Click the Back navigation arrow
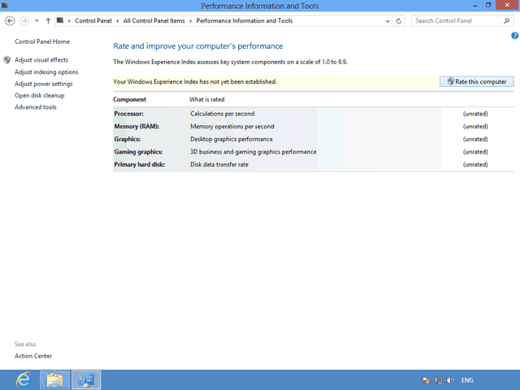The image size is (520, 390). coord(10,21)
